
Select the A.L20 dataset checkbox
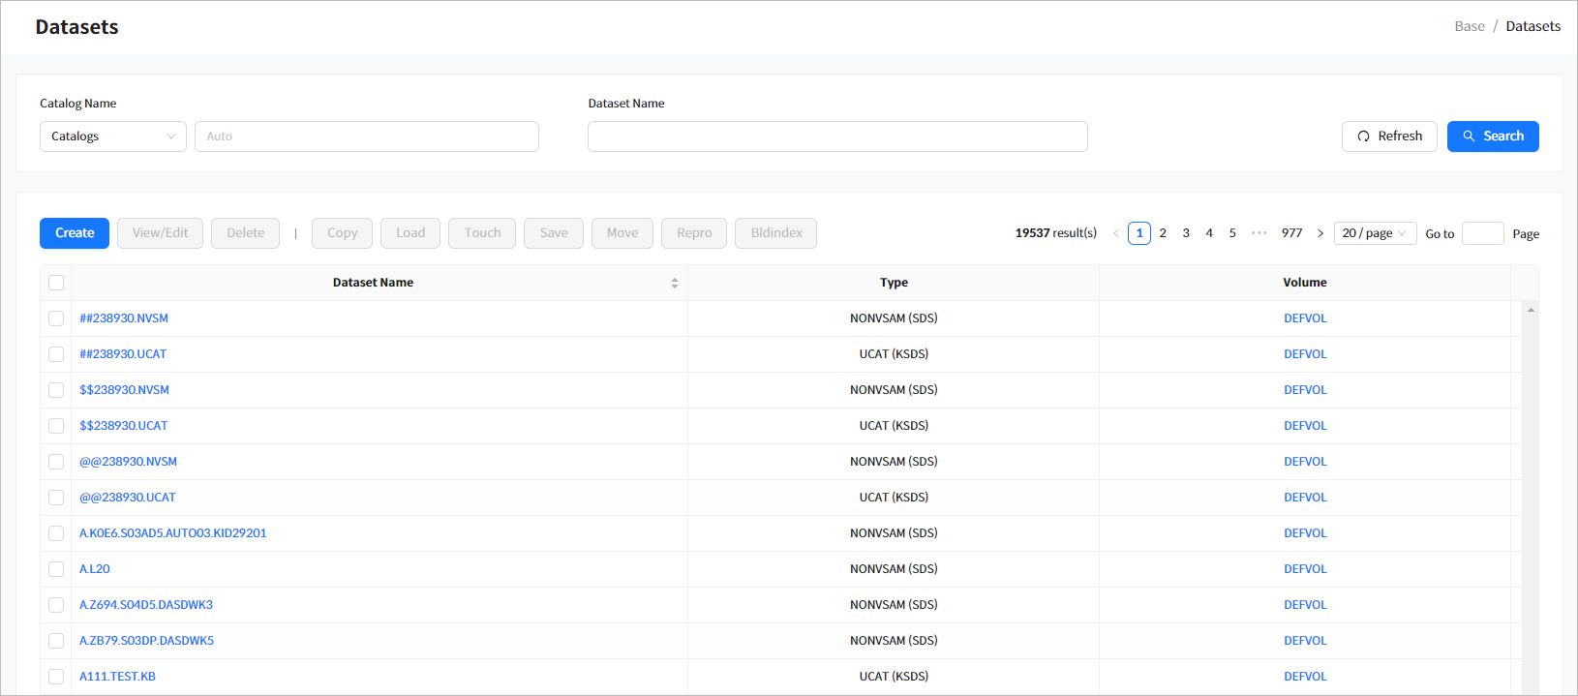tap(56, 569)
